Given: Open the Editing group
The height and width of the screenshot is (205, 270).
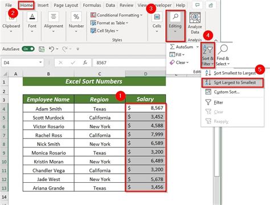Looking at the screenshot, I should (x=175, y=26).
